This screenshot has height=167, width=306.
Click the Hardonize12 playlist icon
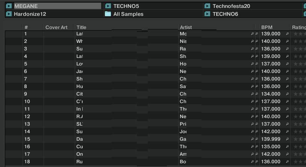tap(9, 14)
